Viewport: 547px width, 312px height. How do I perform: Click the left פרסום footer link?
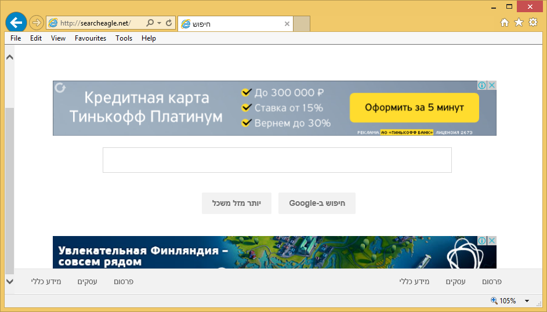[122, 282]
